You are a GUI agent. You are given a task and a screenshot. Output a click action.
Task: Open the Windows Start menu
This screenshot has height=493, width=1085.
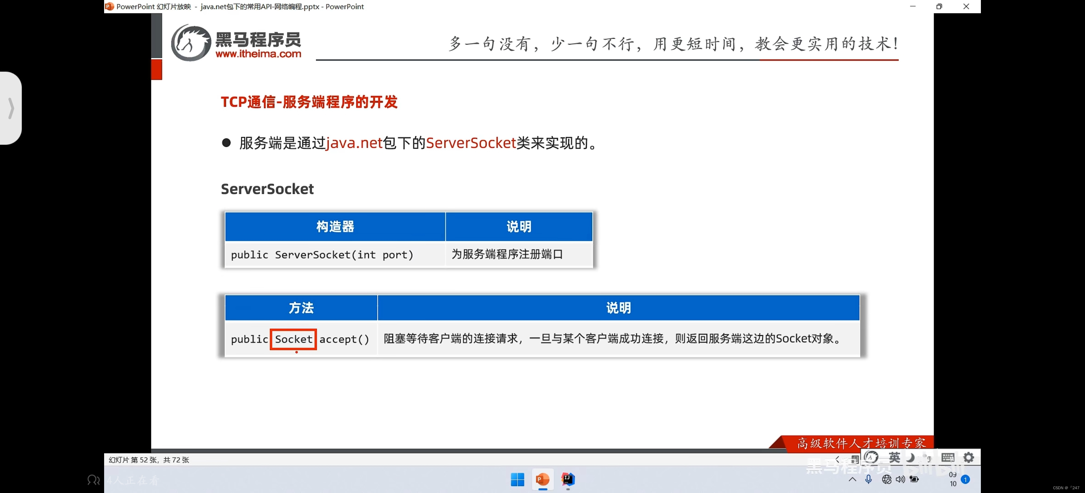coord(517,479)
